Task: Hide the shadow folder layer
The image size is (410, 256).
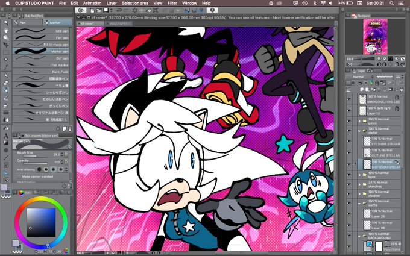Action: (x=349, y=193)
